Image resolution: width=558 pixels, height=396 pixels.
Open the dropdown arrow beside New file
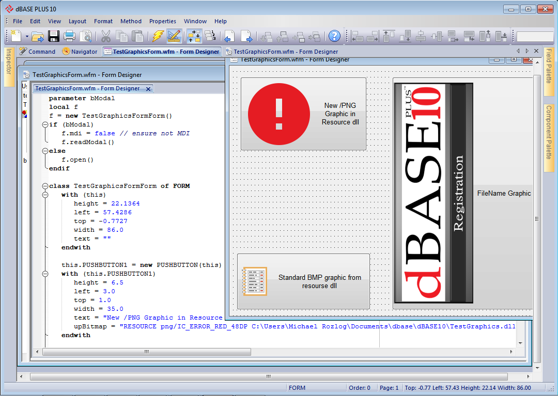coord(27,36)
